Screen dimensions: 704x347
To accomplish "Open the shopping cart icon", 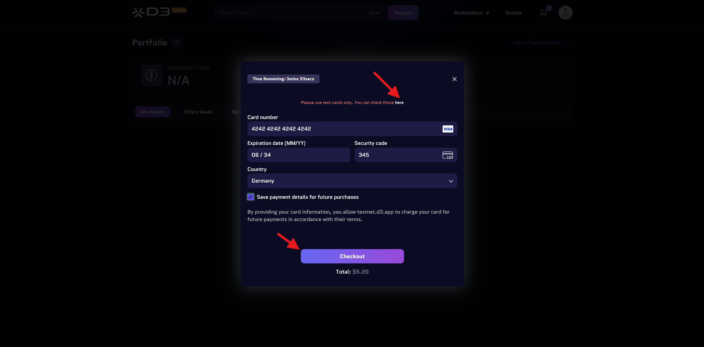I will pos(543,13).
